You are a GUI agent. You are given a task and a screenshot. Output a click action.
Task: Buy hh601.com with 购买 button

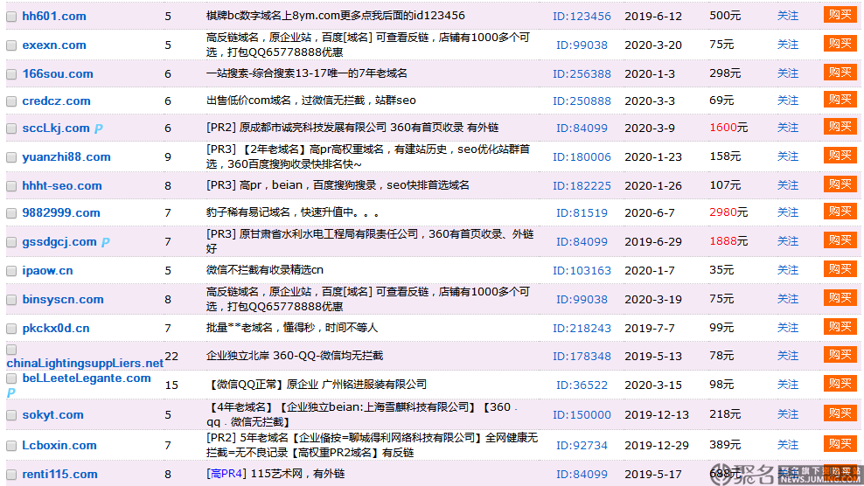click(x=840, y=14)
